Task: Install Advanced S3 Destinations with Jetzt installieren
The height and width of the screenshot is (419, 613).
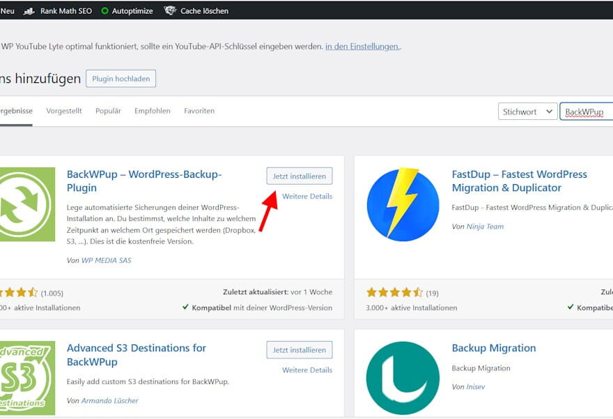Action: (300, 350)
